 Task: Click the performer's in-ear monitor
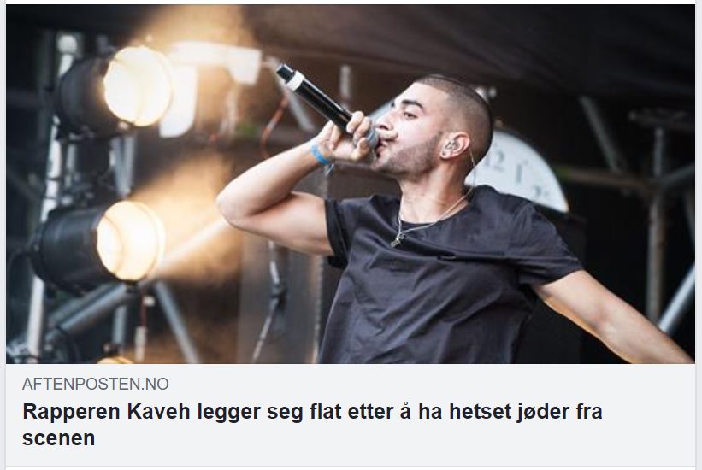click(451, 145)
